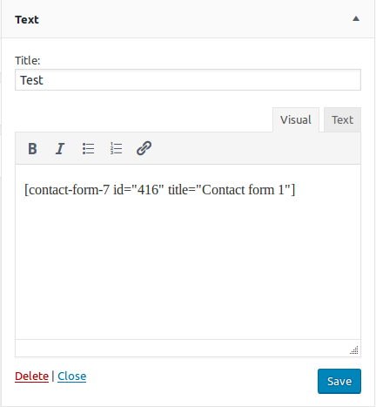Save the widget settings

[339, 381]
